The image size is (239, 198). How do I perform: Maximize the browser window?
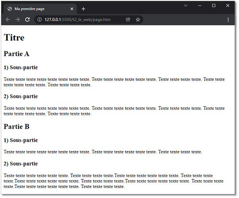click(x=214, y=5)
